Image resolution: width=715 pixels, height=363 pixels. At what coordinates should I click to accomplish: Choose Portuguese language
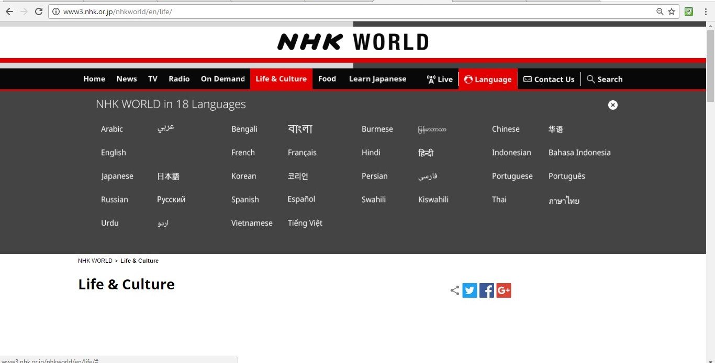click(x=512, y=176)
